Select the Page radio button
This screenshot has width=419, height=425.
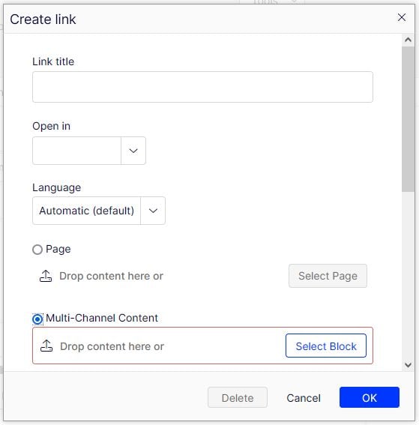coord(37,250)
